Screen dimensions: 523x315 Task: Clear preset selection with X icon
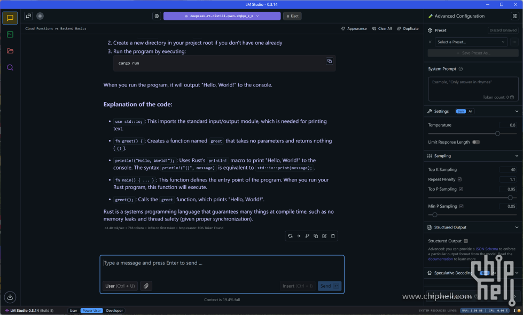point(430,42)
